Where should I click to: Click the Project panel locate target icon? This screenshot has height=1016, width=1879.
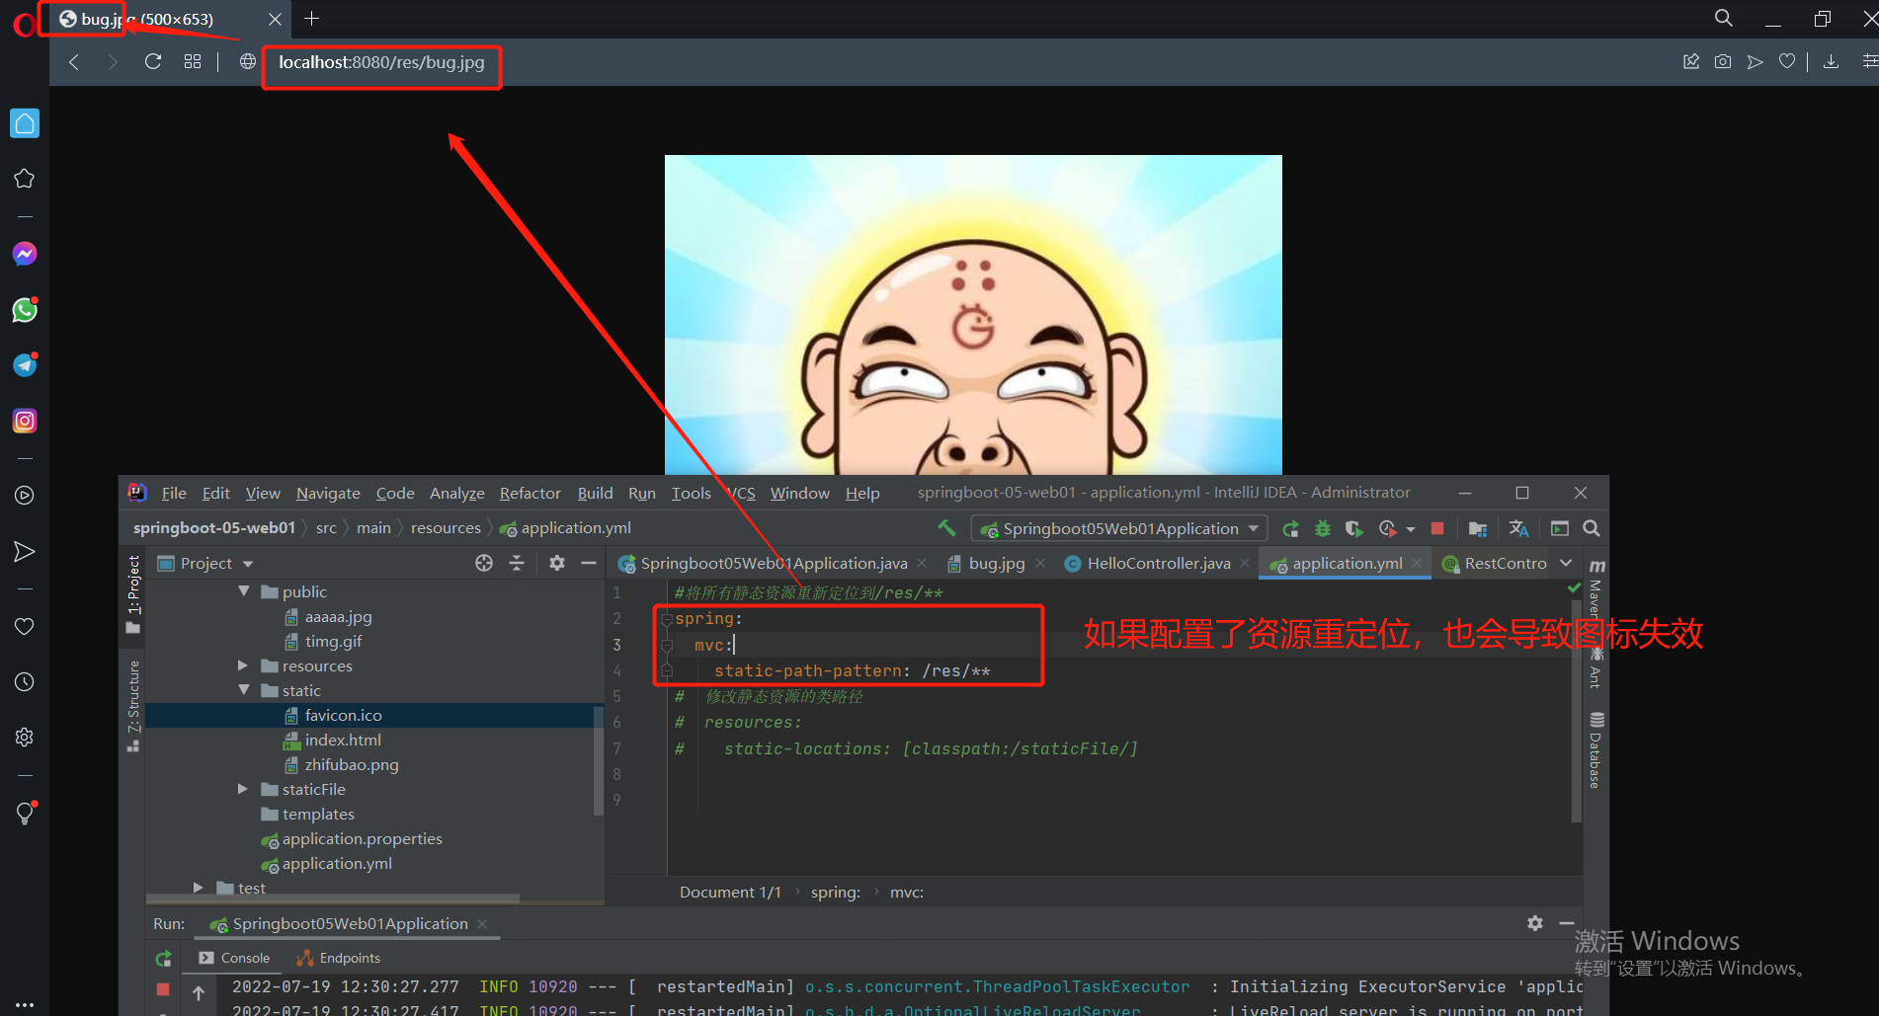pos(484,563)
